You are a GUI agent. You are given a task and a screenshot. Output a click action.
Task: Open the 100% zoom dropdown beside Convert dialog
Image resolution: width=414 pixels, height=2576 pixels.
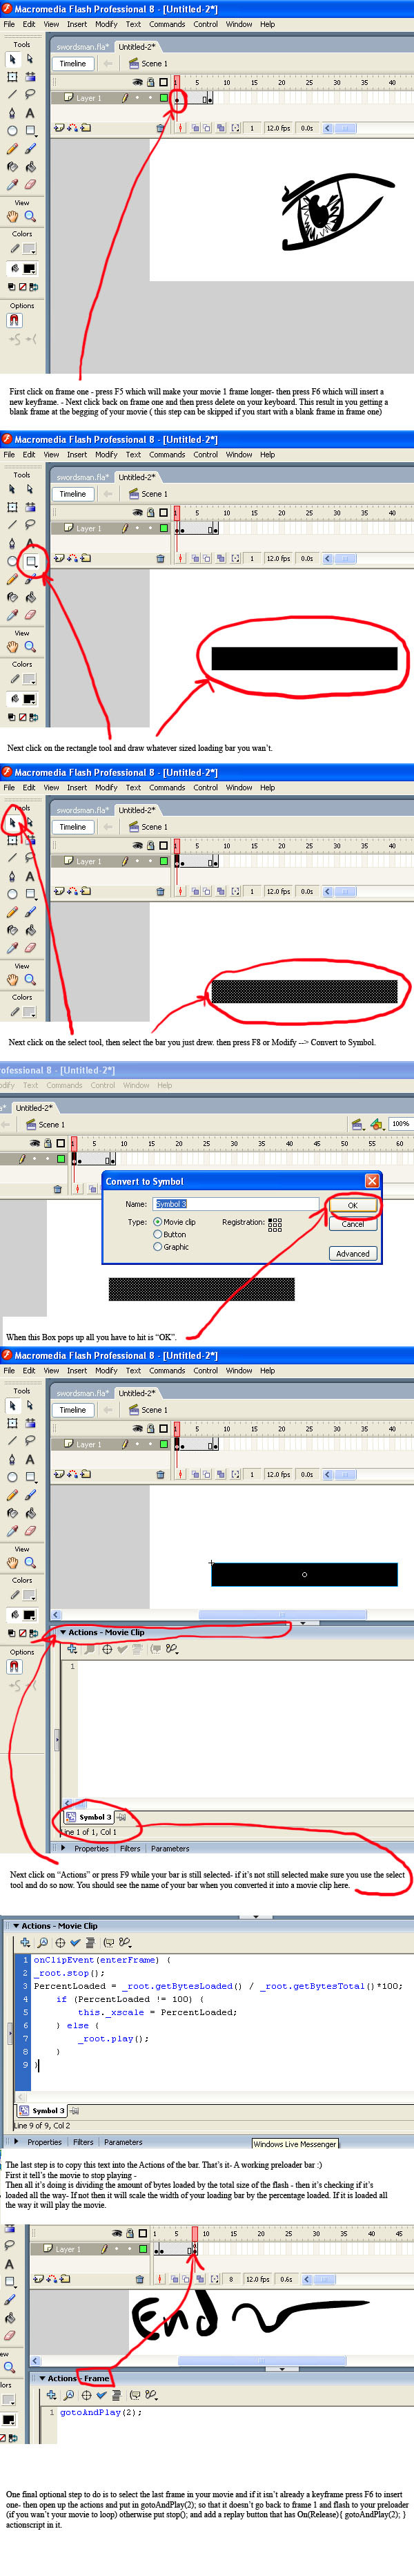[400, 1124]
